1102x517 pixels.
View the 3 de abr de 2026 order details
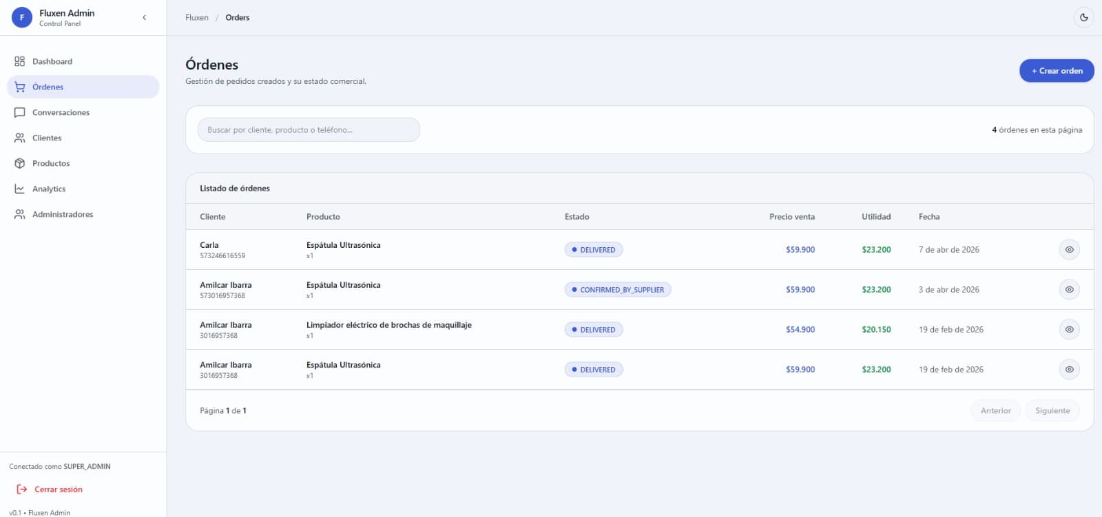click(x=1069, y=290)
